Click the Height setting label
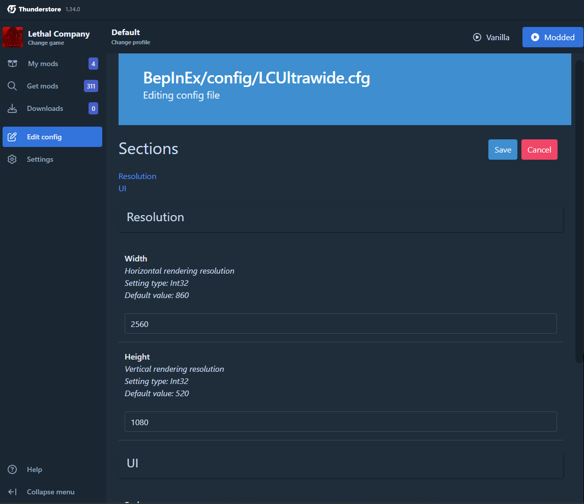Viewport: 584px width, 504px height. point(137,357)
